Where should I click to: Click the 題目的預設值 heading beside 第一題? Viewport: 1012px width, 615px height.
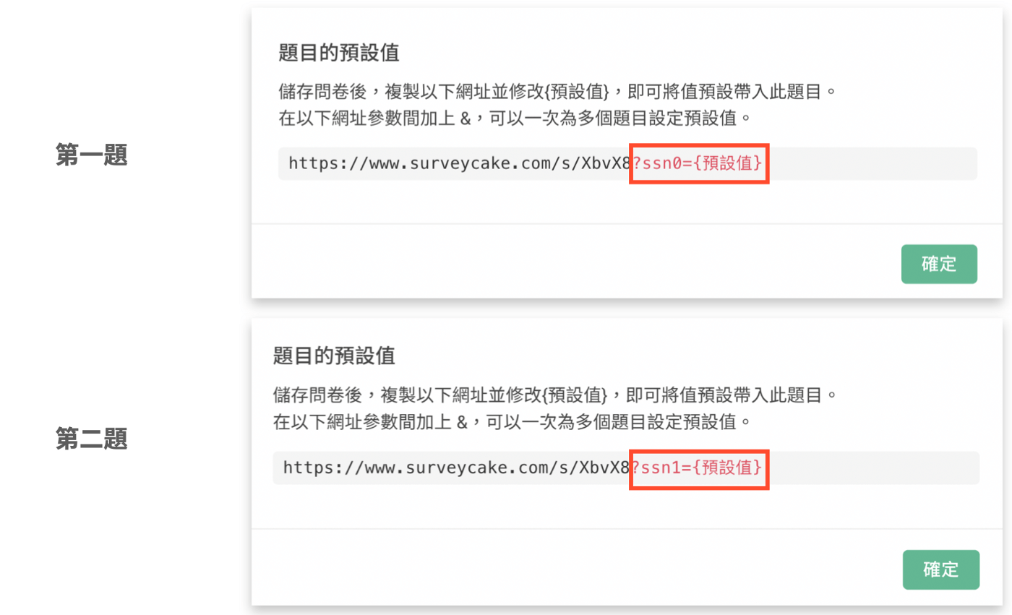pos(339,53)
